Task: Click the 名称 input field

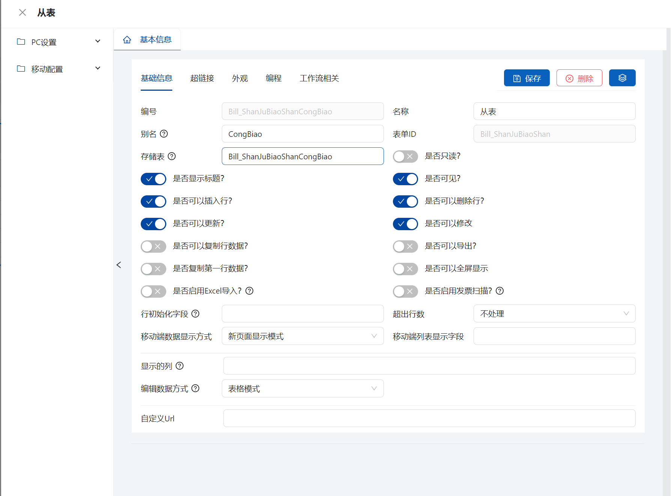Action: pyautogui.click(x=554, y=111)
